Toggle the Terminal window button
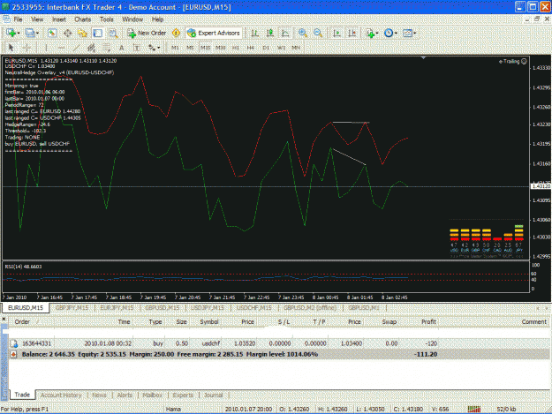 pos(97,33)
